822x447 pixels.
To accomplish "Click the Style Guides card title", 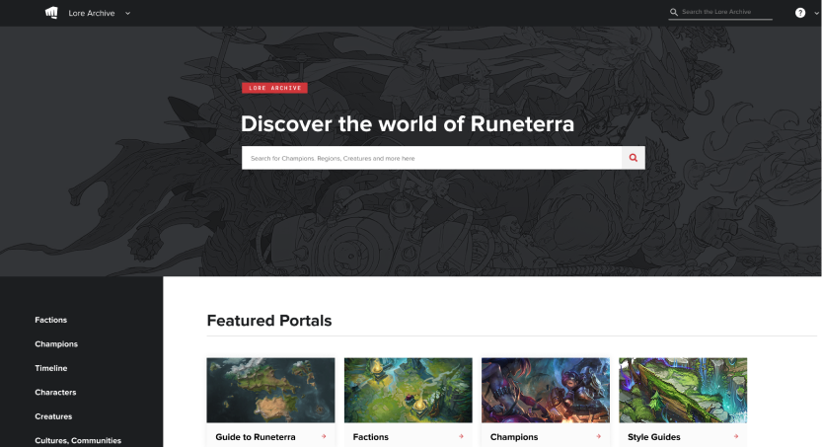I will 653,437.
